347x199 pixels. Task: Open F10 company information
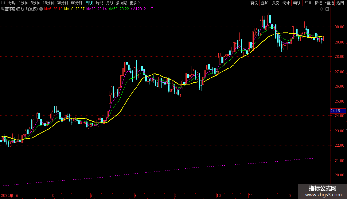point(308,3)
